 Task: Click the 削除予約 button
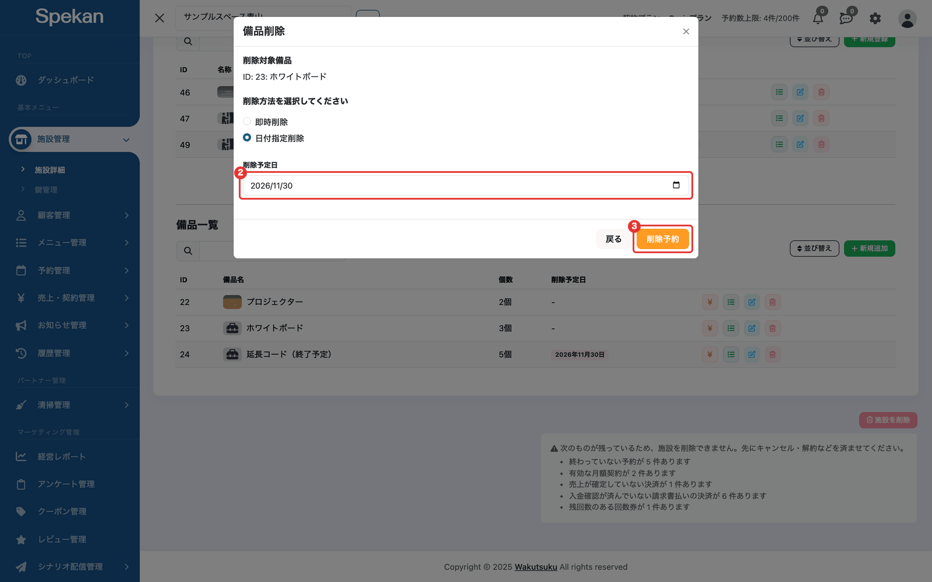coord(663,239)
